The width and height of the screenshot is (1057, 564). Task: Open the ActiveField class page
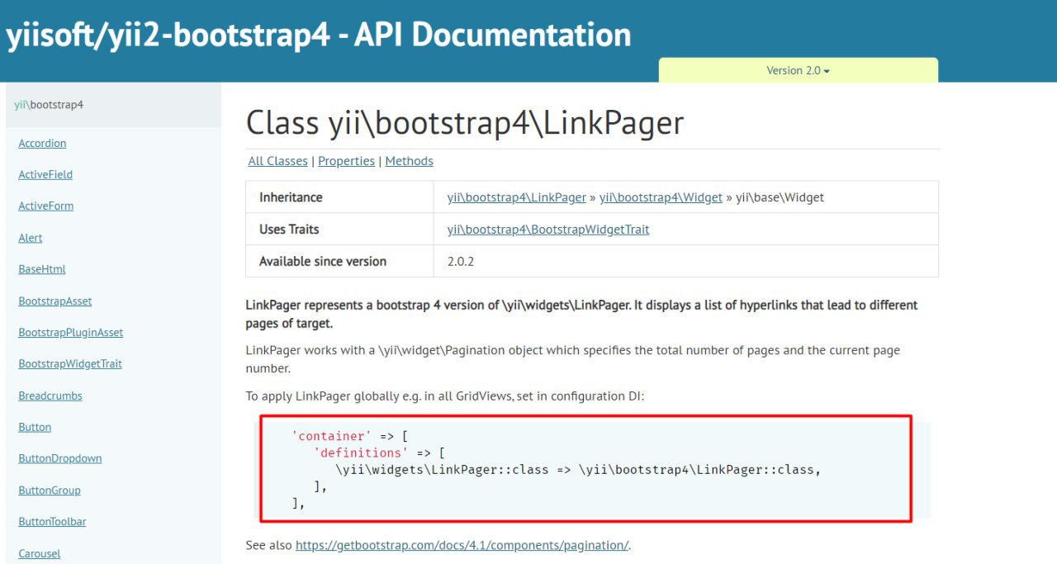click(x=45, y=174)
